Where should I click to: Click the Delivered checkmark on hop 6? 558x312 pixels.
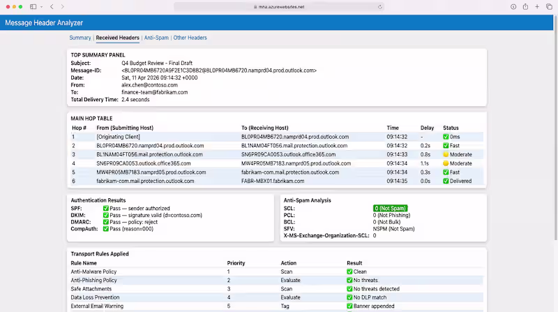(x=446, y=181)
